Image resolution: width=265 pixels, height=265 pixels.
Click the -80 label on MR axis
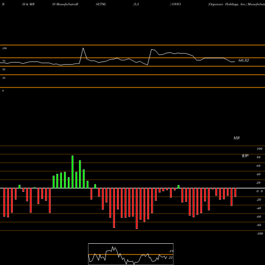(x=259, y=225)
